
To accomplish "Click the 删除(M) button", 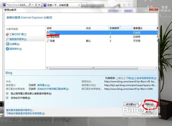I will click(x=149, y=104).
